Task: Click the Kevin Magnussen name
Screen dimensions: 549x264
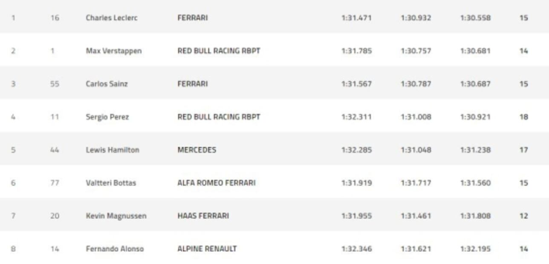Action: click(x=116, y=216)
